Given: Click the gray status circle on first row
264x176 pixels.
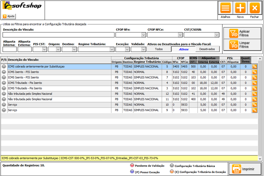Looking at the screenshot, I should [4, 67].
